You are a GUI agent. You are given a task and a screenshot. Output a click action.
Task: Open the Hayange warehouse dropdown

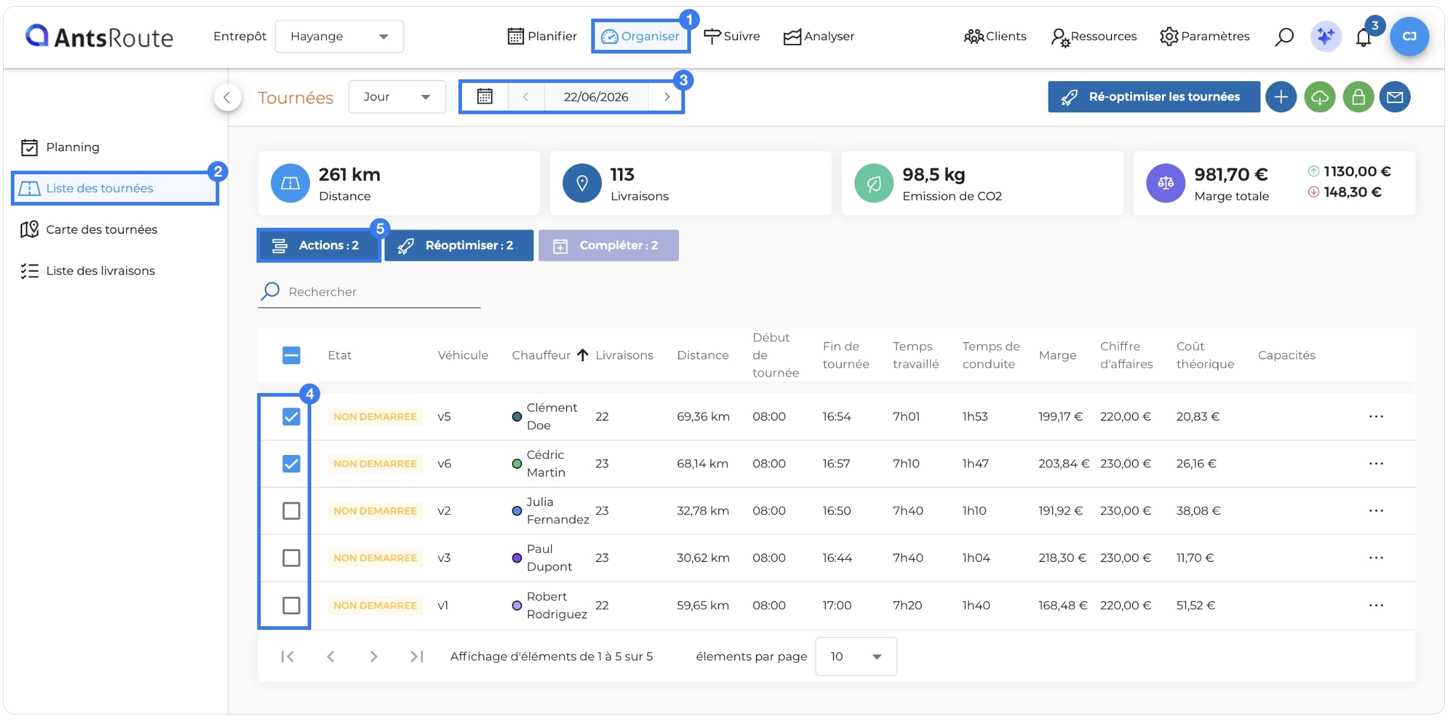[x=339, y=37]
